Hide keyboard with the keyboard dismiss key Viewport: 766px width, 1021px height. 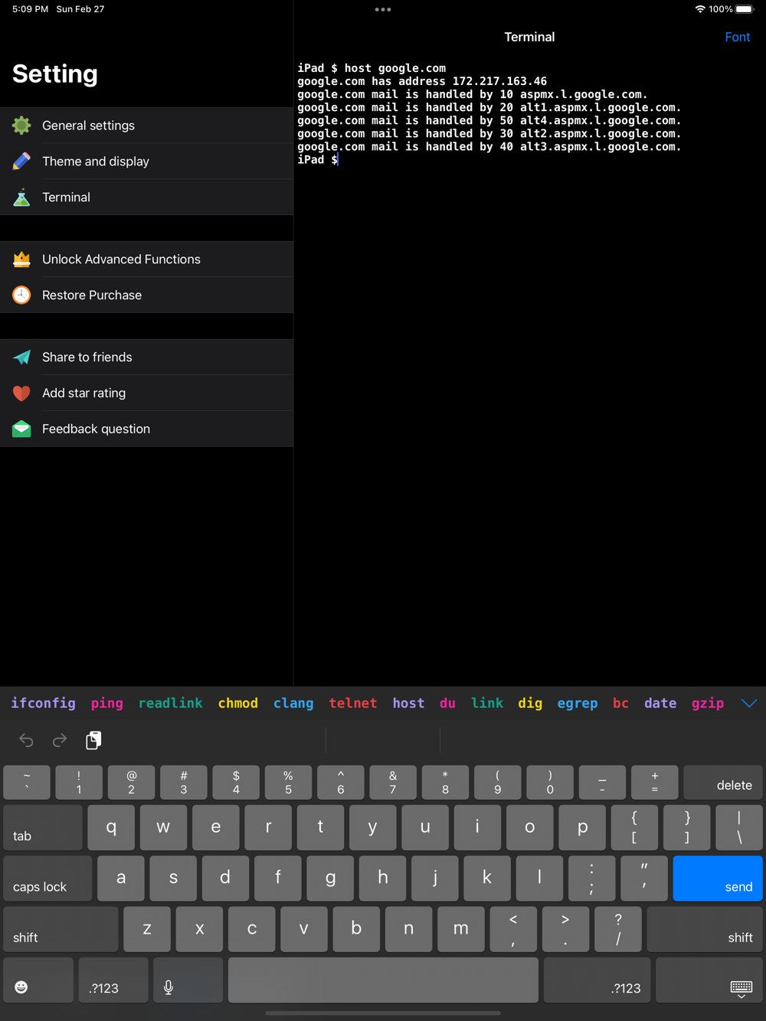point(709,980)
